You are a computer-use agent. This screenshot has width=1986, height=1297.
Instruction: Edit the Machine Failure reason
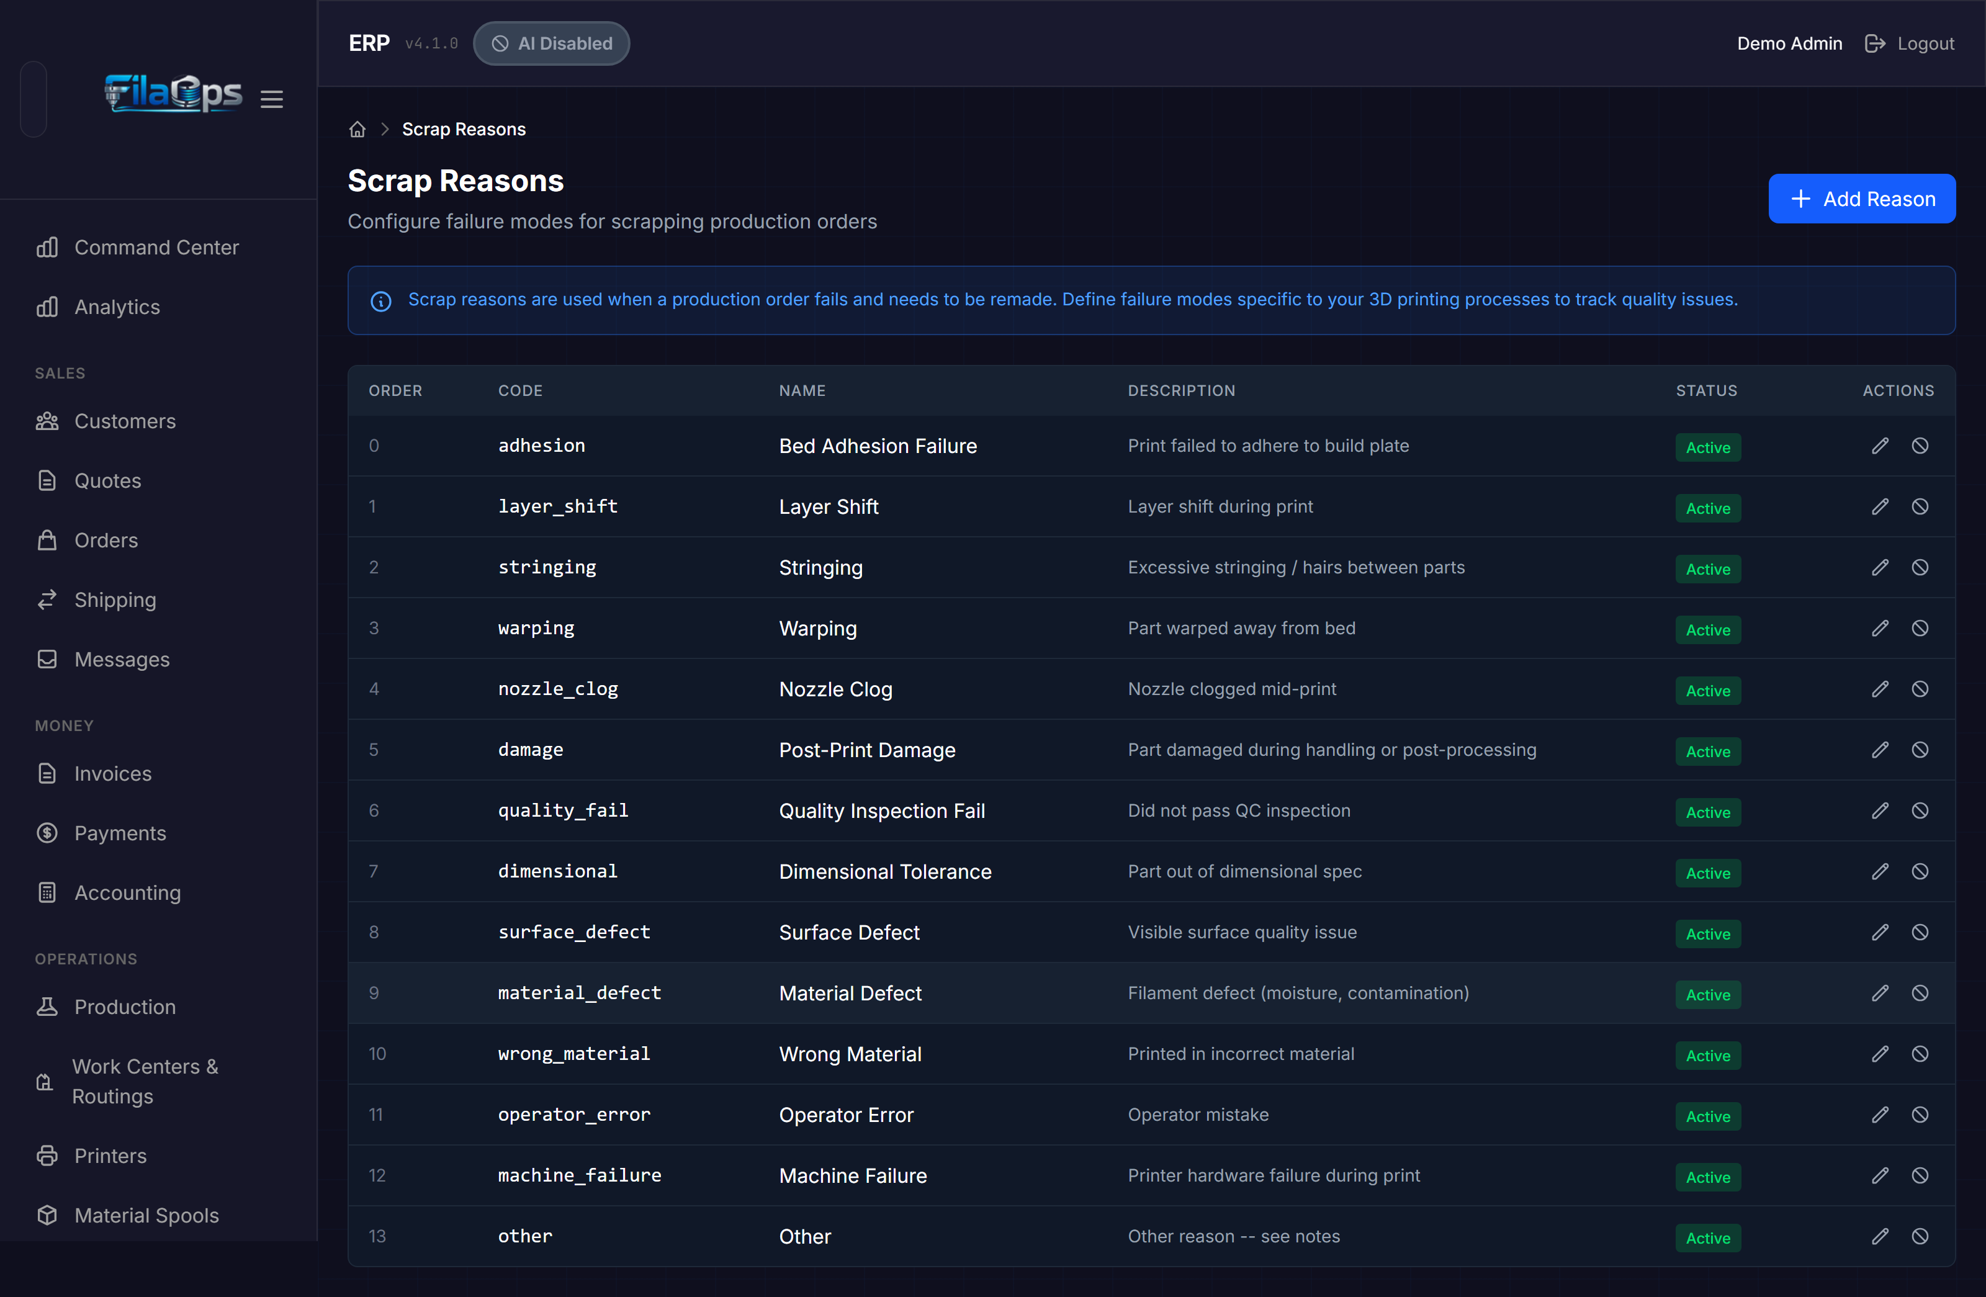click(x=1880, y=1175)
